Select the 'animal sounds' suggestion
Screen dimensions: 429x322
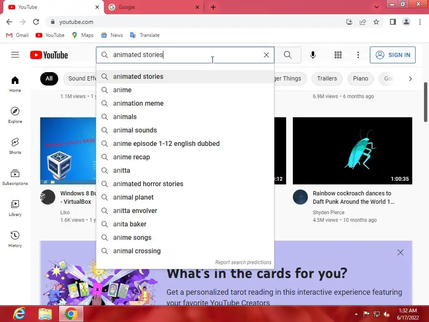[185, 130]
